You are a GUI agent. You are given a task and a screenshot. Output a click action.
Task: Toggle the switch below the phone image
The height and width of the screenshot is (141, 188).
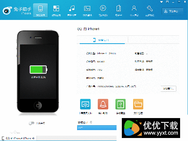pos(32,123)
